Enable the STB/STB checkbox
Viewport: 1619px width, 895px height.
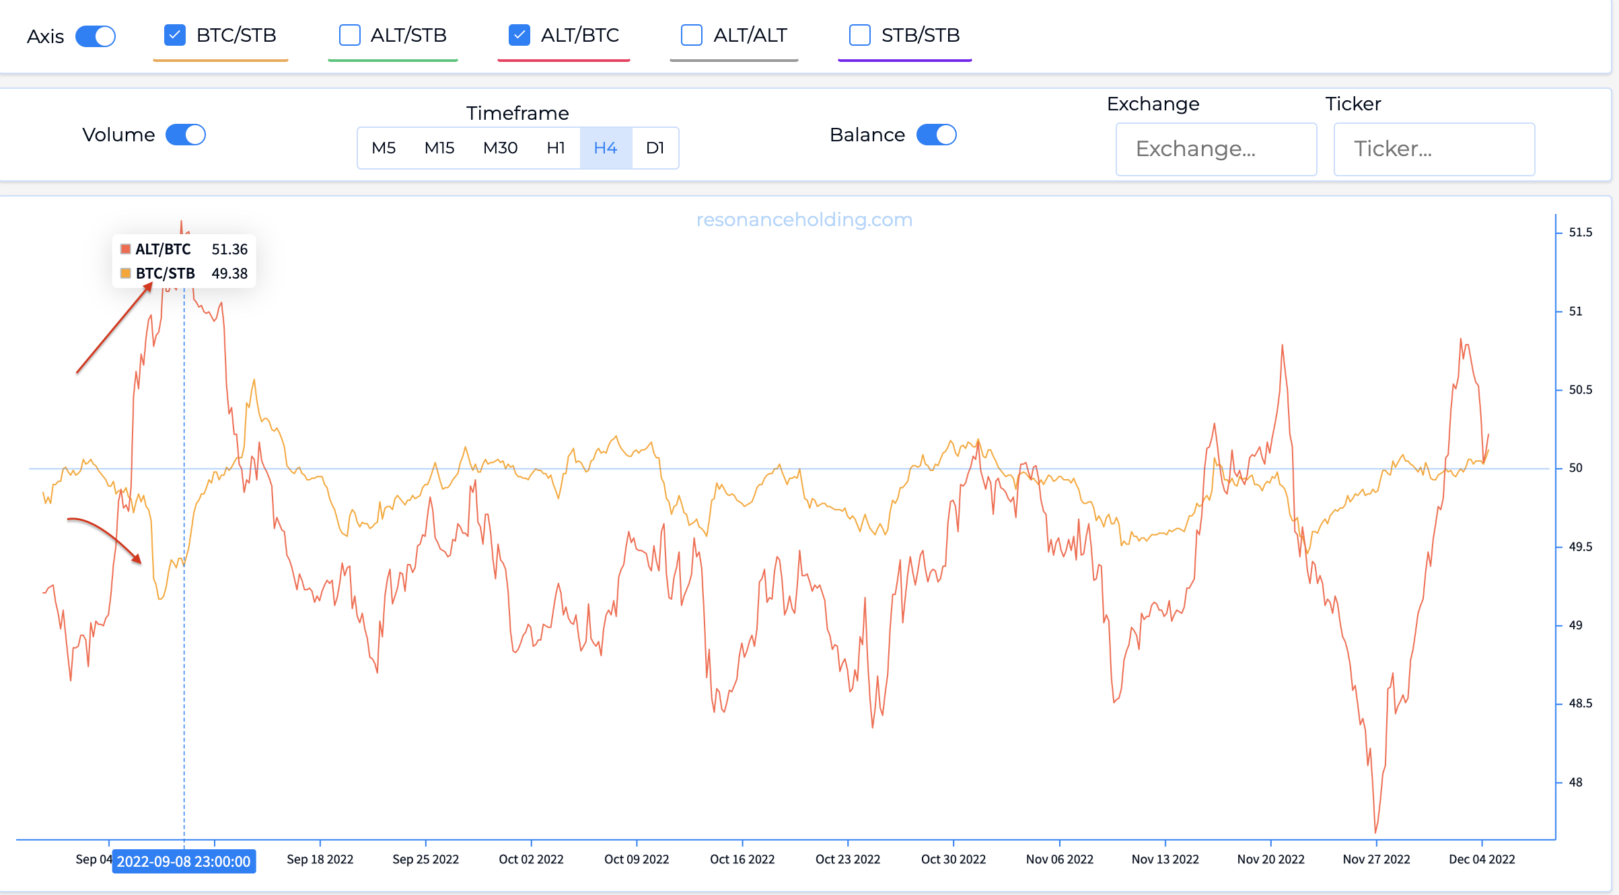pos(860,35)
